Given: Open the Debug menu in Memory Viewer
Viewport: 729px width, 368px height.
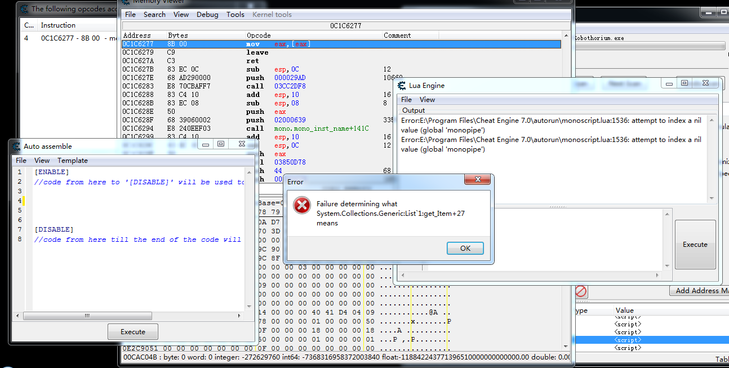Looking at the screenshot, I should pos(207,15).
